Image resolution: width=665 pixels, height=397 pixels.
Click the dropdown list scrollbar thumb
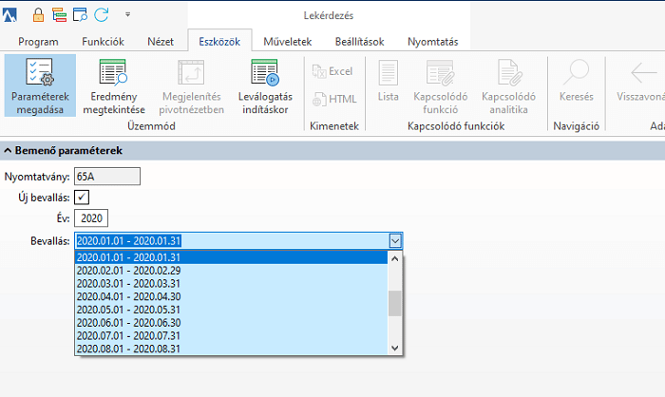tap(395, 303)
